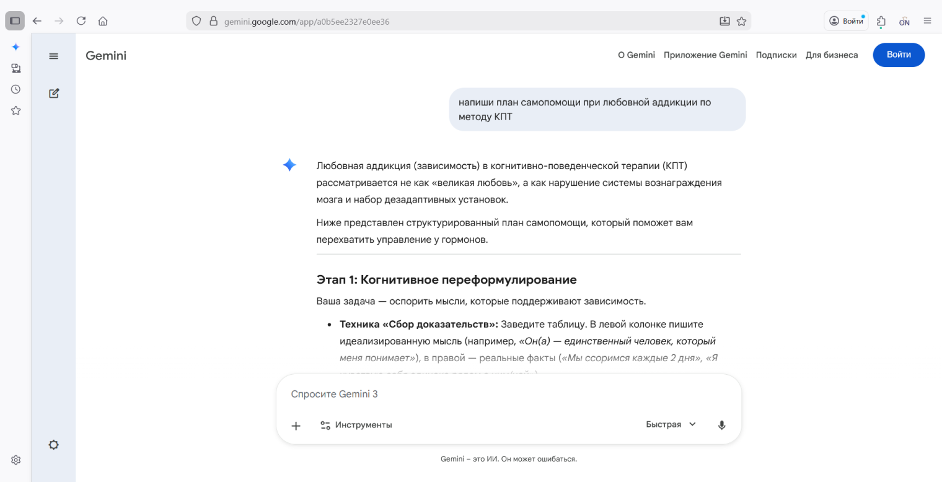The height and width of the screenshot is (482, 942).
Task: Open the Быстрая model selector dropdown
Action: click(x=671, y=424)
